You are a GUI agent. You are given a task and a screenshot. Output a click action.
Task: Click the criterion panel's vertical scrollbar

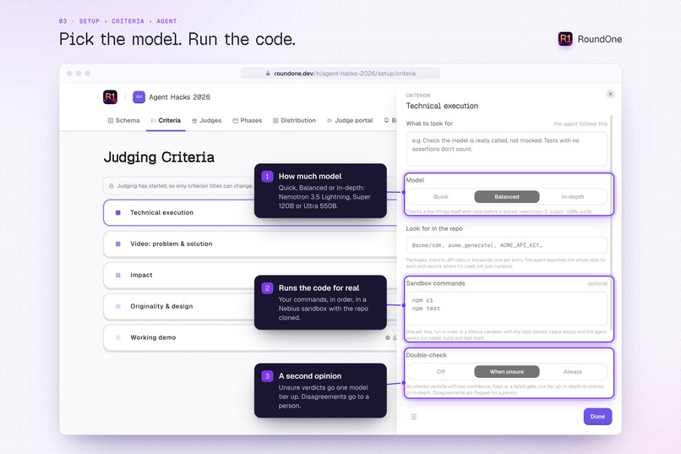pos(612,223)
